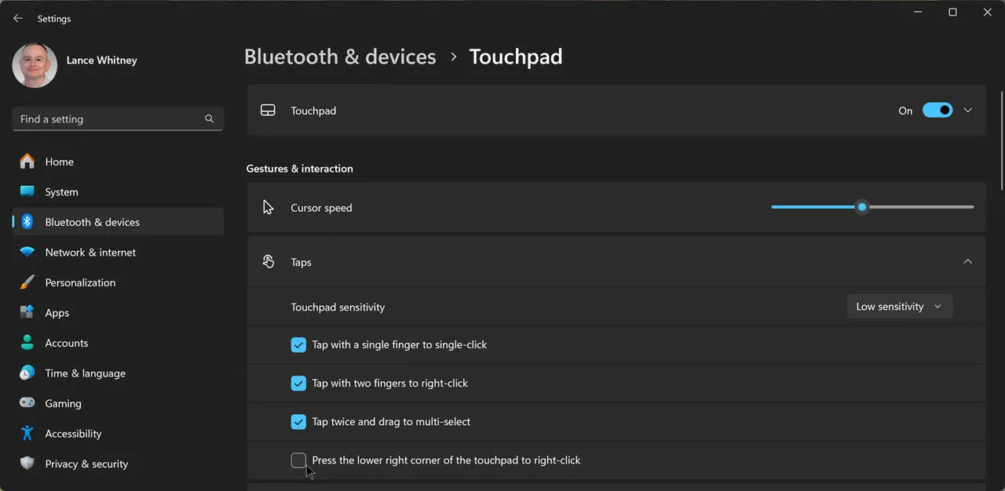This screenshot has height=491, width=1005.
Task: Expand the Touchpad row chevron
Action: point(967,110)
